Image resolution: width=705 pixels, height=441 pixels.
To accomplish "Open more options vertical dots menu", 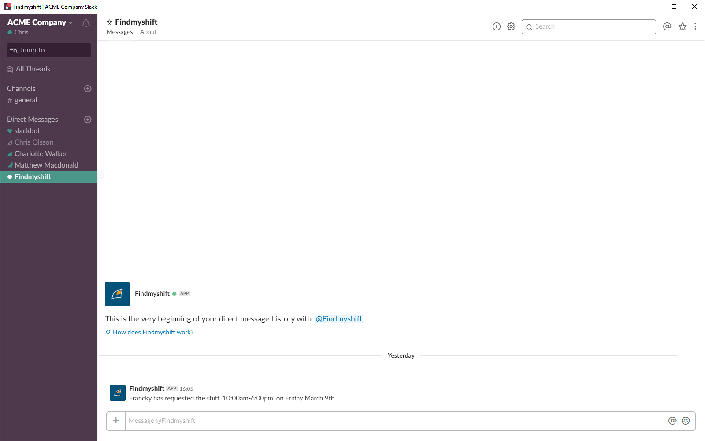I will point(695,26).
